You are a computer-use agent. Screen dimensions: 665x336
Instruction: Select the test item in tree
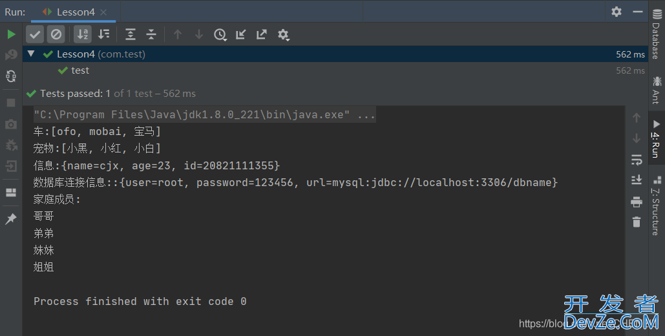pos(80,70)
